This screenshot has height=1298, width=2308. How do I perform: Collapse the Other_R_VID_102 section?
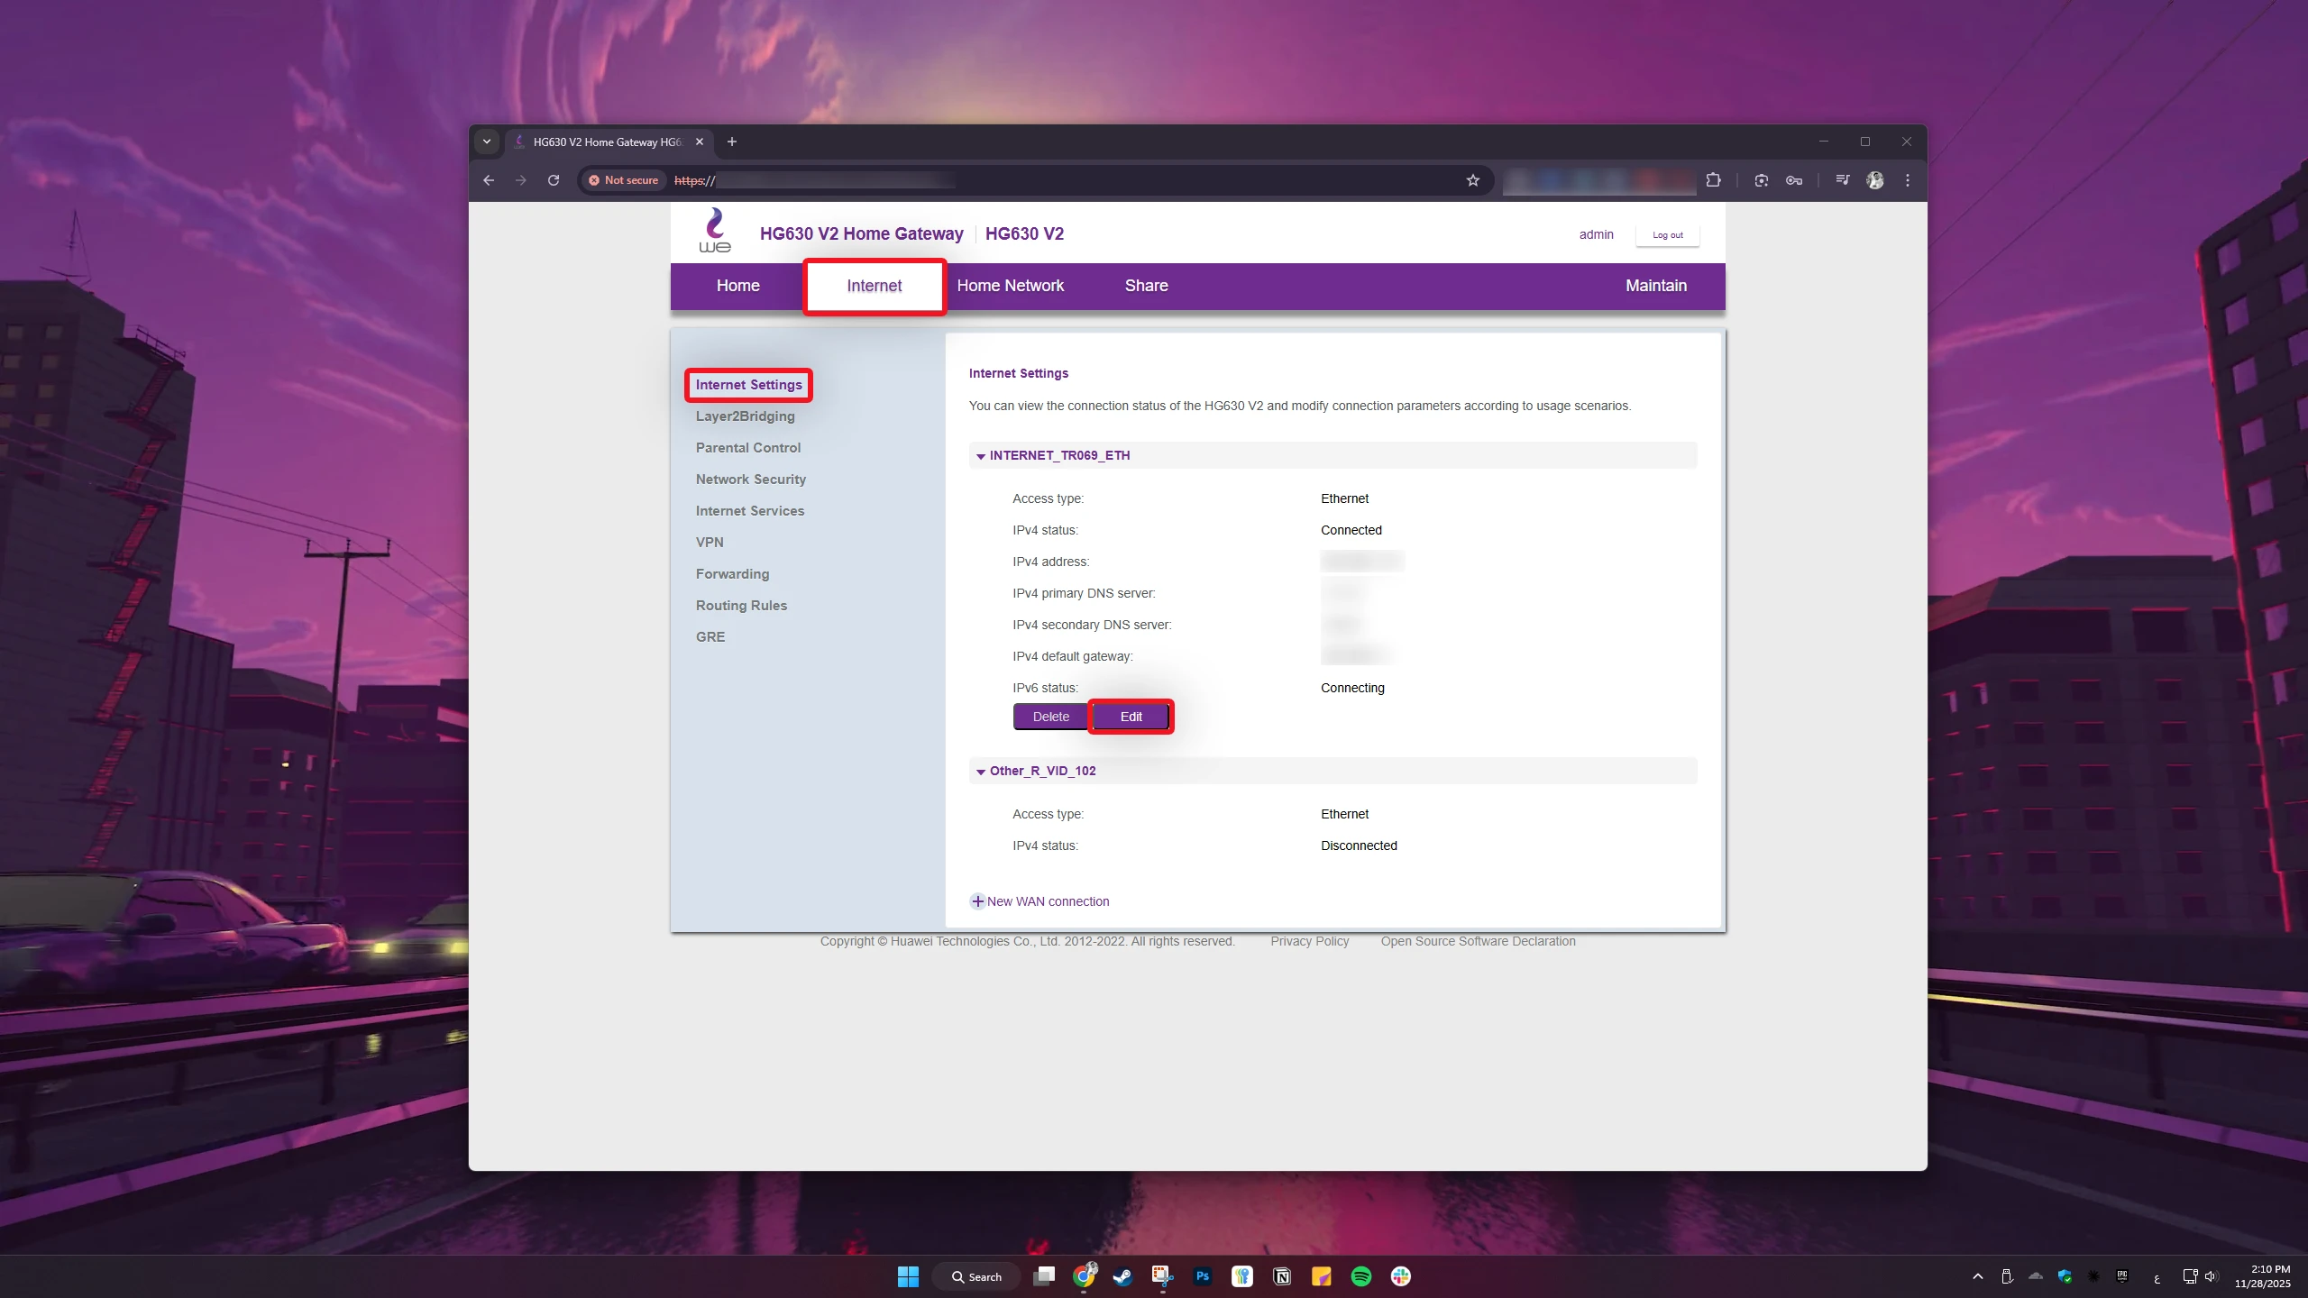tap(981, 772)
